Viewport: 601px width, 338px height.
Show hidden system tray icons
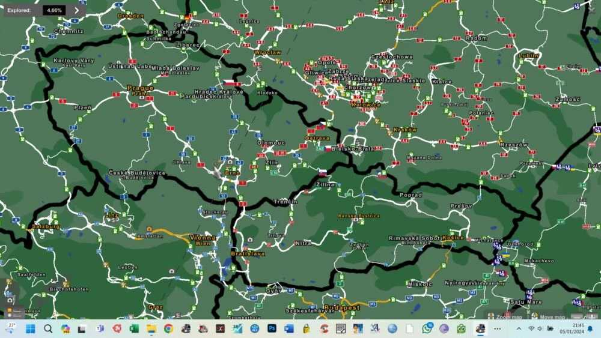(519, 328)
